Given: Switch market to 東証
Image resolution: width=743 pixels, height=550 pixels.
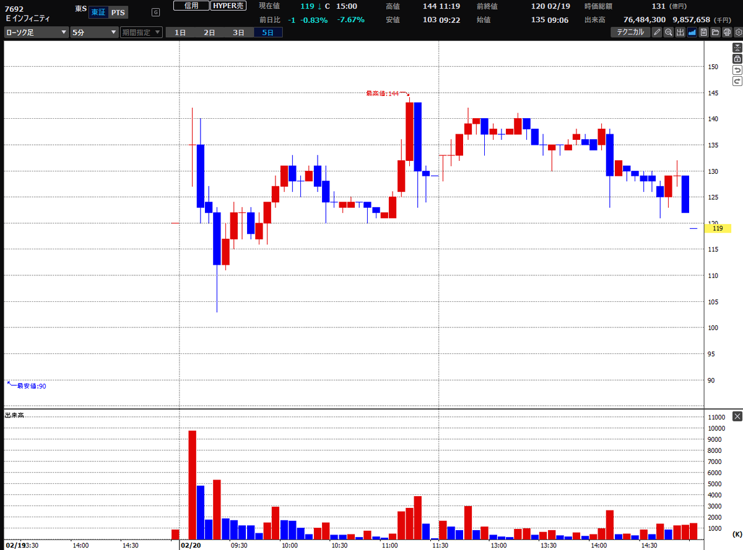Looking at the screenshot, I should click(98, 12).
